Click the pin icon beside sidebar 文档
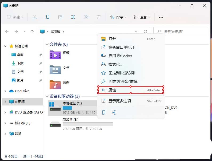 [41, 72]
